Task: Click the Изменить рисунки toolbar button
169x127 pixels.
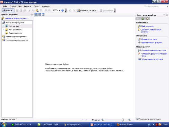Action: (x=88, y=11)
